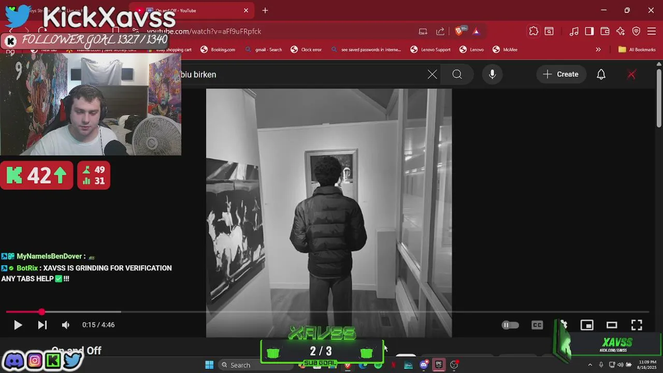Open Epic Games launcher from taskbar

click(x=439, y=365)
